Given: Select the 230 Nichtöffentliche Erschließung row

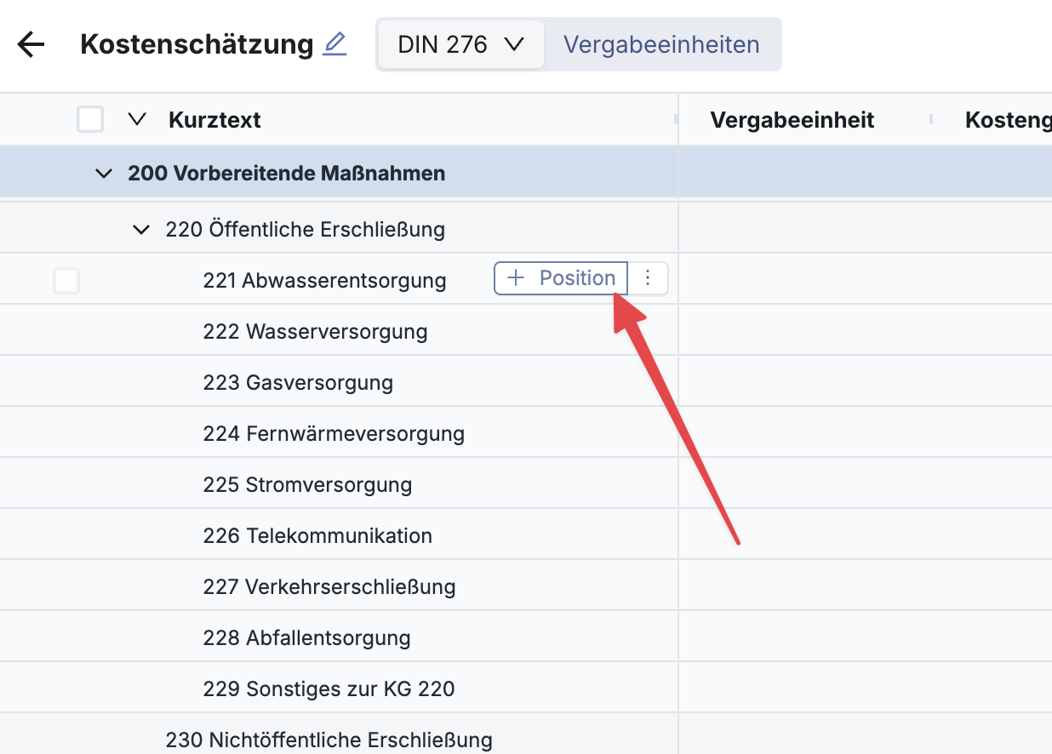Looking at the screenshot, I should (x=329, y=739).
